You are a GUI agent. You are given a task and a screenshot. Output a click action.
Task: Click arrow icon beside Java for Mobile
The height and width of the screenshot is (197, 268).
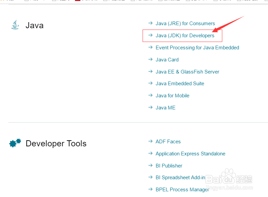click(150, 95)
